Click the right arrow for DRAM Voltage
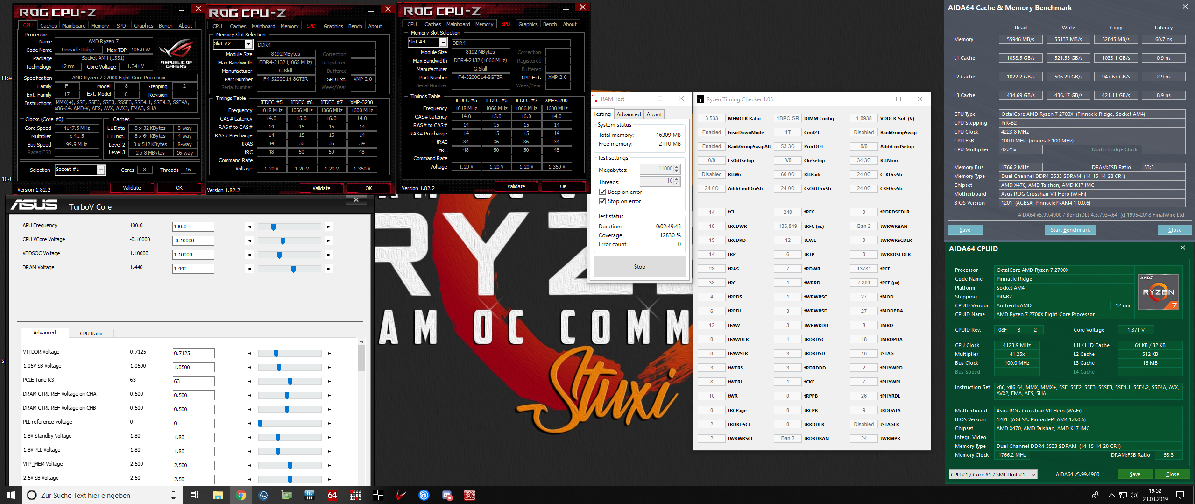The height and width of the screenshot is (504, 1195). 329,269
